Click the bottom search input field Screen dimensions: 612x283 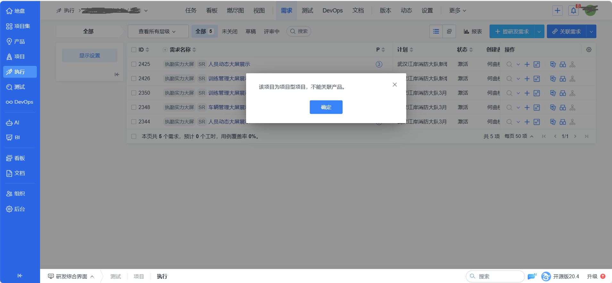point(498,276)
